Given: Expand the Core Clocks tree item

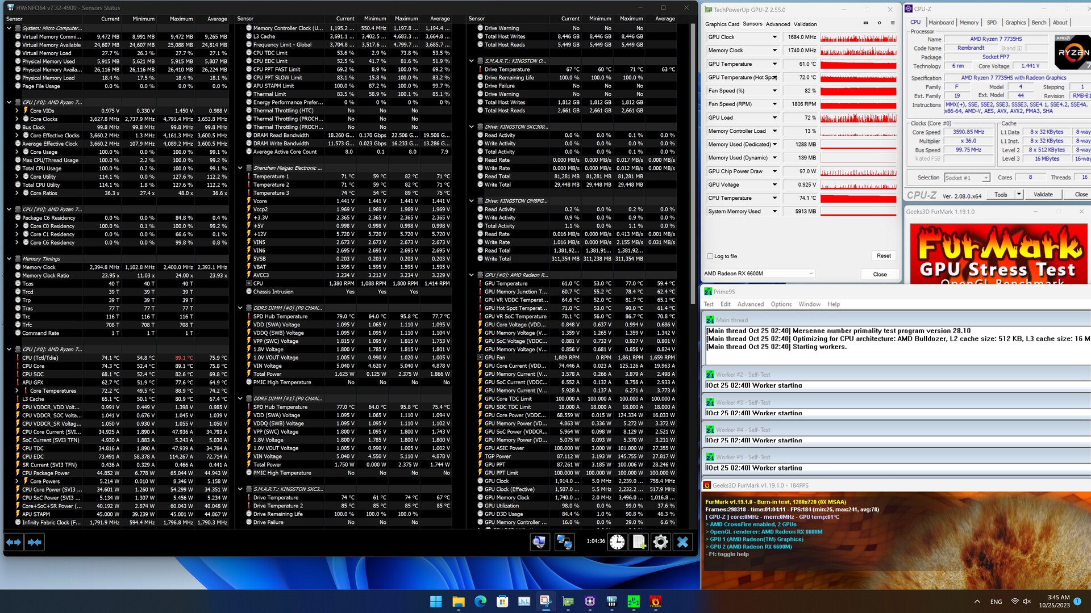Looking at the screenshot, I should (17, 119).
